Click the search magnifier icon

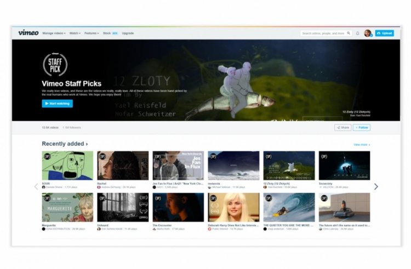[x=349, y=33]
